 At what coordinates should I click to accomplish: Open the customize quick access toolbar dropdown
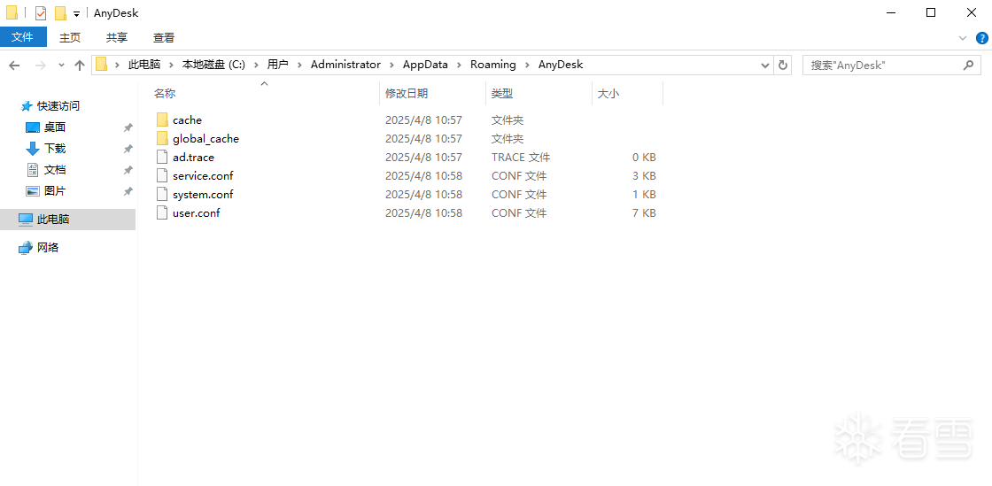point(76,13)
